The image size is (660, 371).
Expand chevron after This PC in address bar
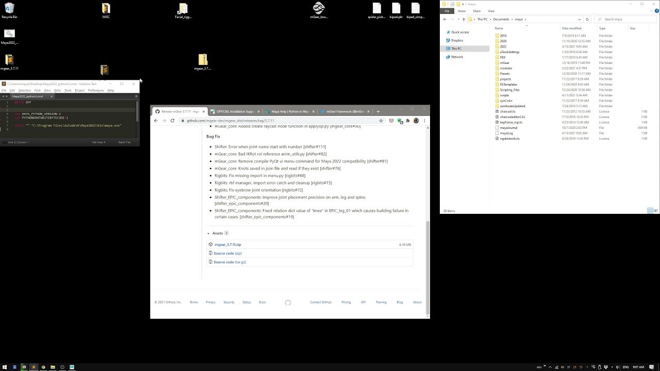point(490,19)
